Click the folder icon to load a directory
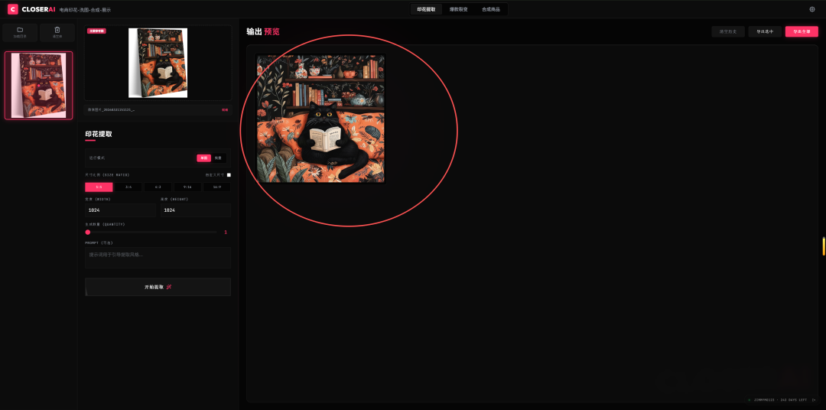Viewport: 826px width, 410px height. point(20,30)
